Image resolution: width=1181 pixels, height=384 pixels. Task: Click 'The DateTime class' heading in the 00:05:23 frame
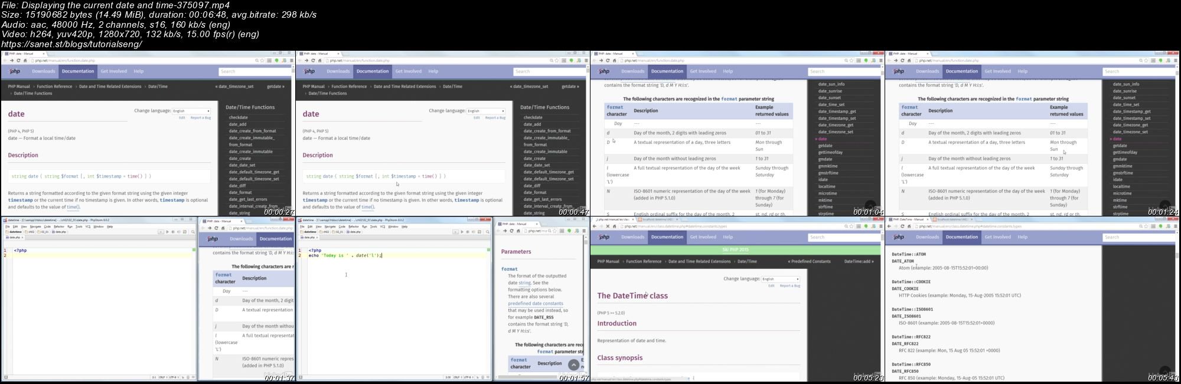(x=632, y=296)
